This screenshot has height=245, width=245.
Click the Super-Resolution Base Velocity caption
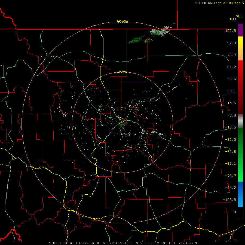pos(124,243)
